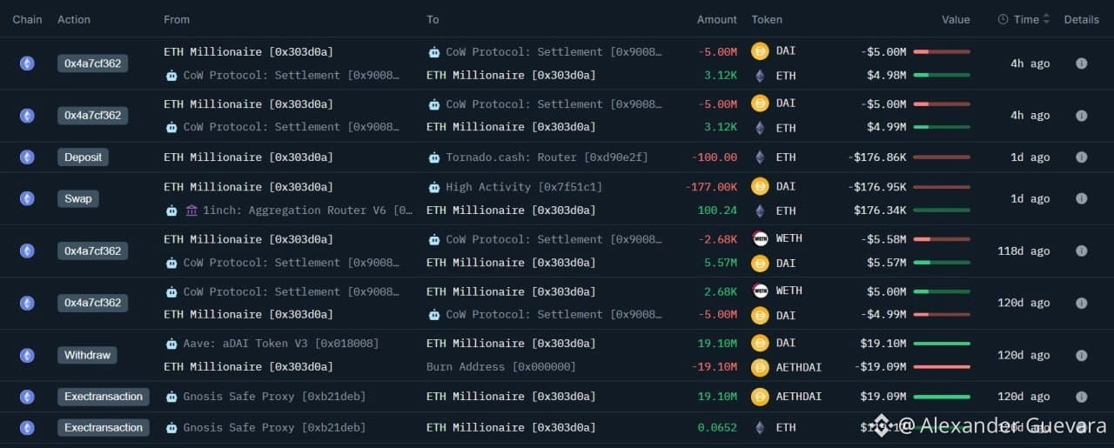Viewport: 1114px width, 448px height.
Task: Open ETH Millionaire link in the Deposit row
Action: click(249, 157)
